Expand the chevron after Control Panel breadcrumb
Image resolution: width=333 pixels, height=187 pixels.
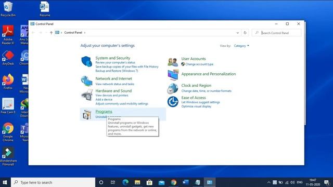[85, 33]
